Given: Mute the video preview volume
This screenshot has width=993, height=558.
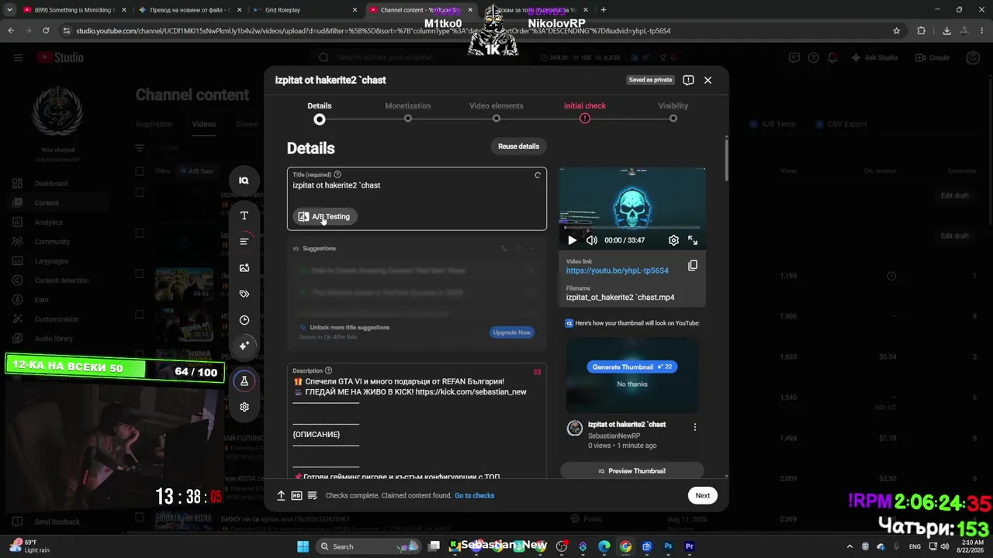Looking at the screenshot, I should pyautogui.click(x=592, y=240).
